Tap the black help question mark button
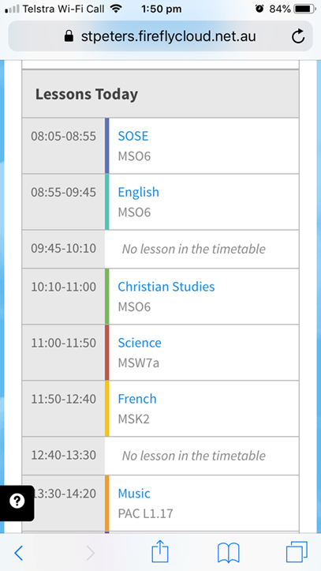Screen dimensions: 321x571 (17, 502)
